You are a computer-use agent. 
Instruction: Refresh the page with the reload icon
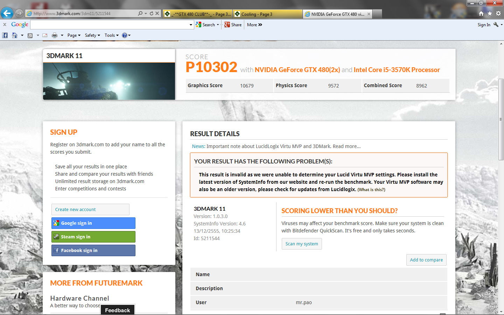tap(152, 14)
